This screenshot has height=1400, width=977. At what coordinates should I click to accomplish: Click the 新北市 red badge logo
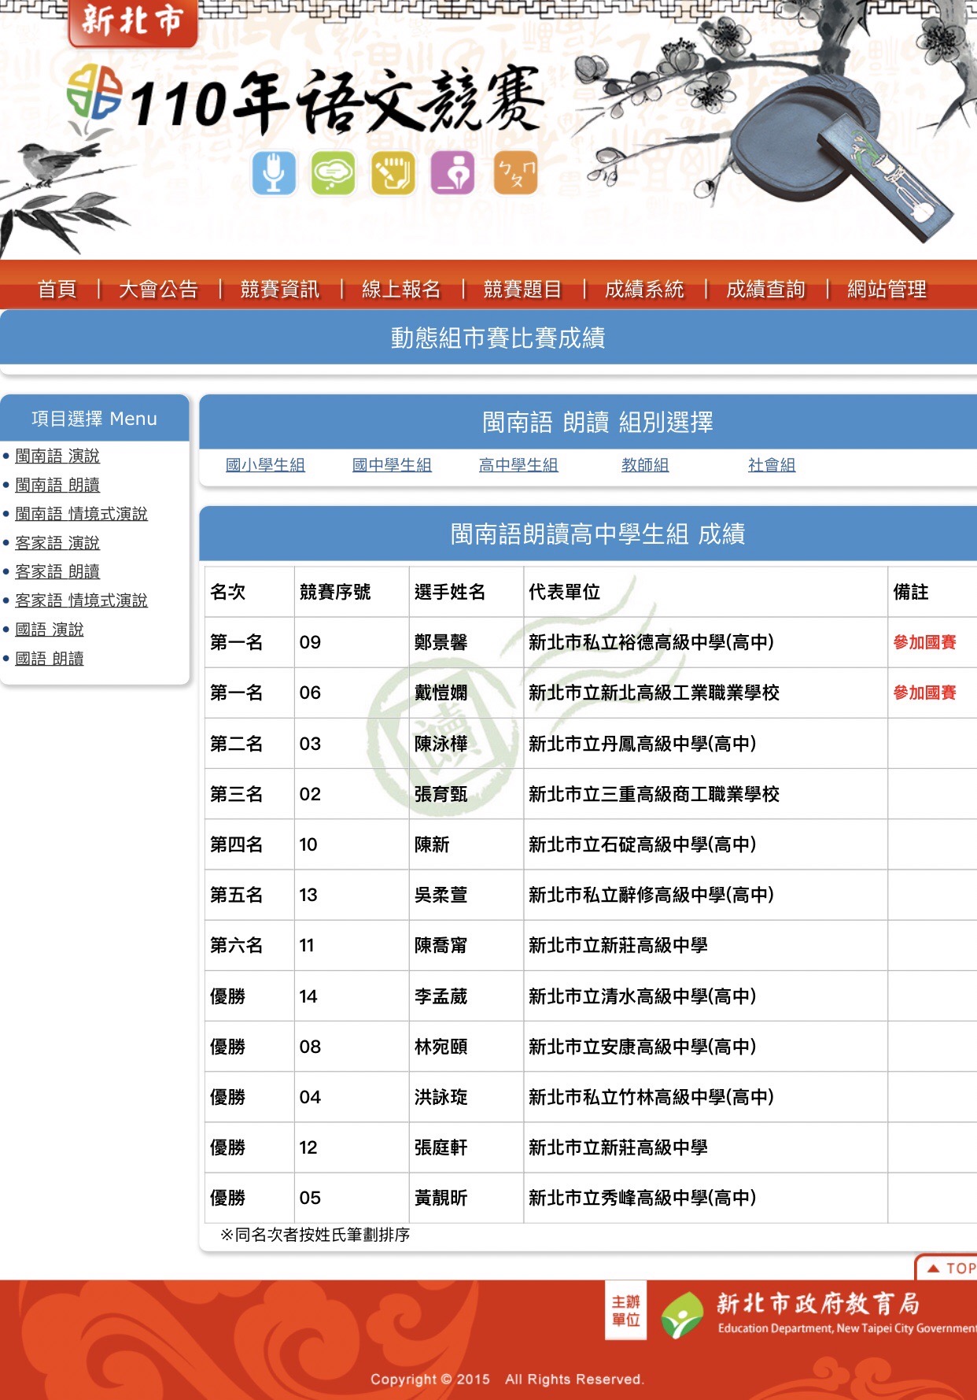point(132,21)
